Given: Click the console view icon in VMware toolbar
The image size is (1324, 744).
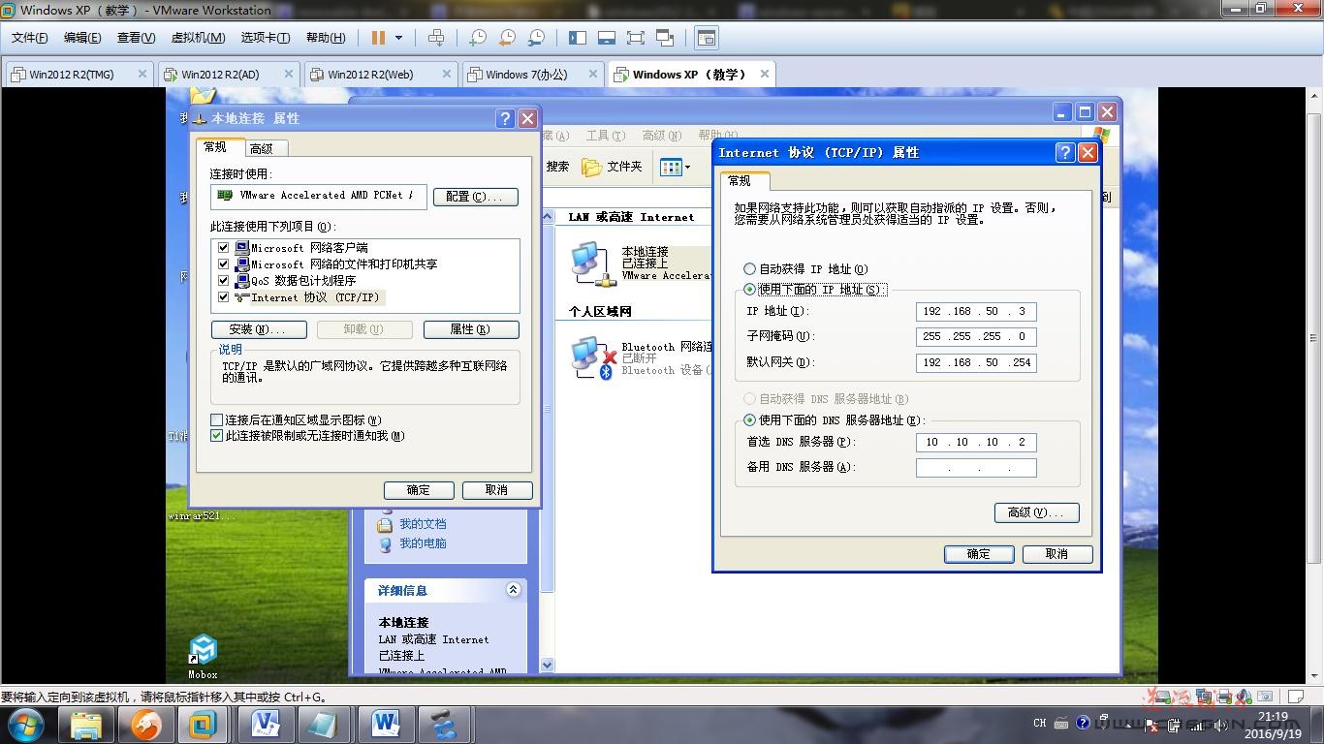Looking at the screenshot, I should (x=707, y=38).
